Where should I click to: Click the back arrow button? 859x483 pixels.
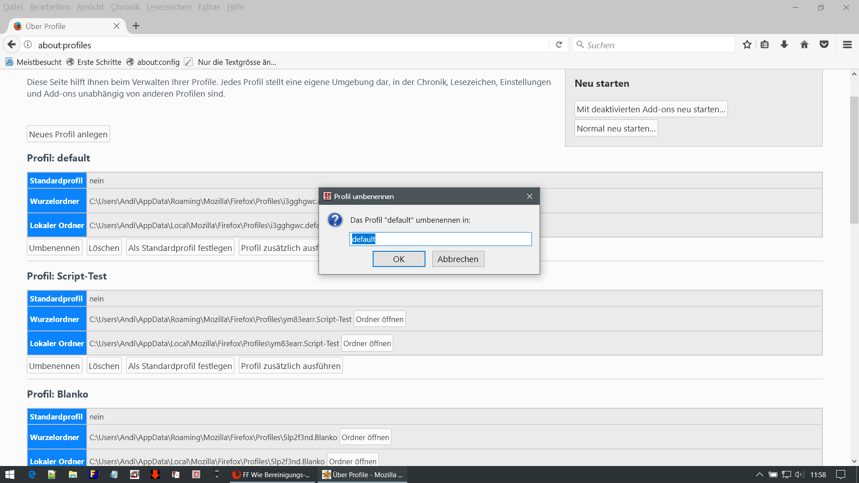click(x=12, y=45)
